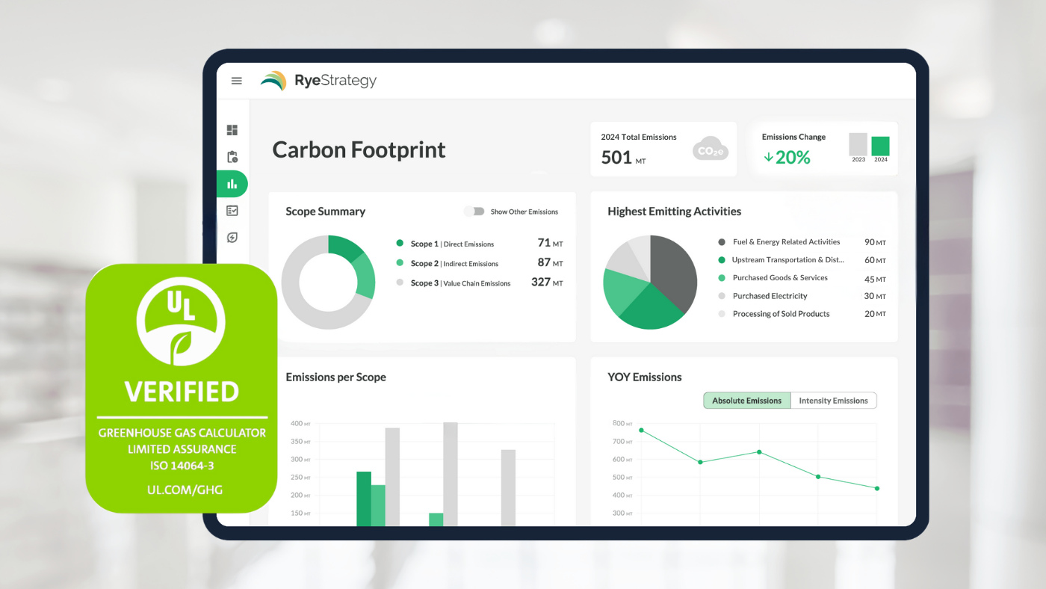1046x589 pixels.
Task: Click the YOY Emissions heading
Action: 645,377
